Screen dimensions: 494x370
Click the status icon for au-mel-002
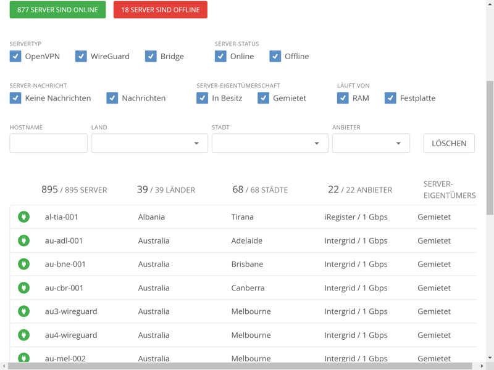coord(23,358)
